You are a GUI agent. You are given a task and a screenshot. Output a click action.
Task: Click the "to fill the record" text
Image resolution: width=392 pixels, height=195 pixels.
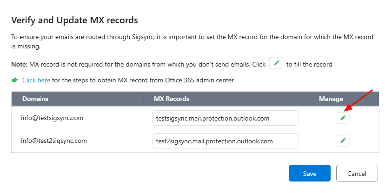coord(309,64)
